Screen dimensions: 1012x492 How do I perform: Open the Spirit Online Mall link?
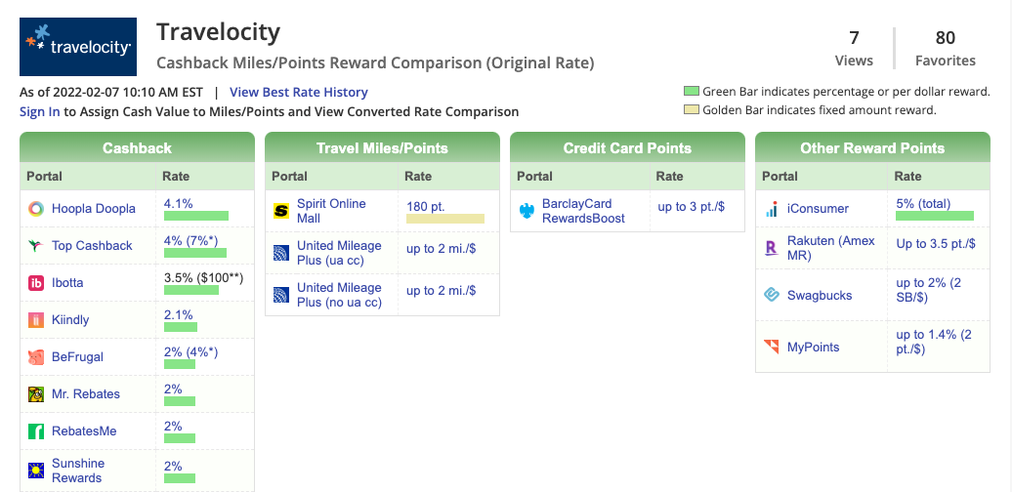(331, 211)
